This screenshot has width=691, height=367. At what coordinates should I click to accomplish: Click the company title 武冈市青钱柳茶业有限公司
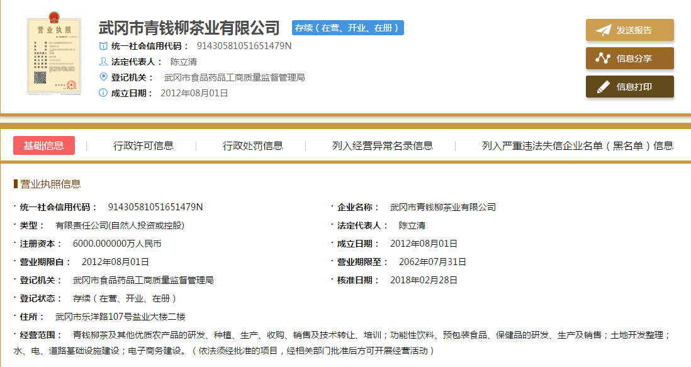pos(189,28)
